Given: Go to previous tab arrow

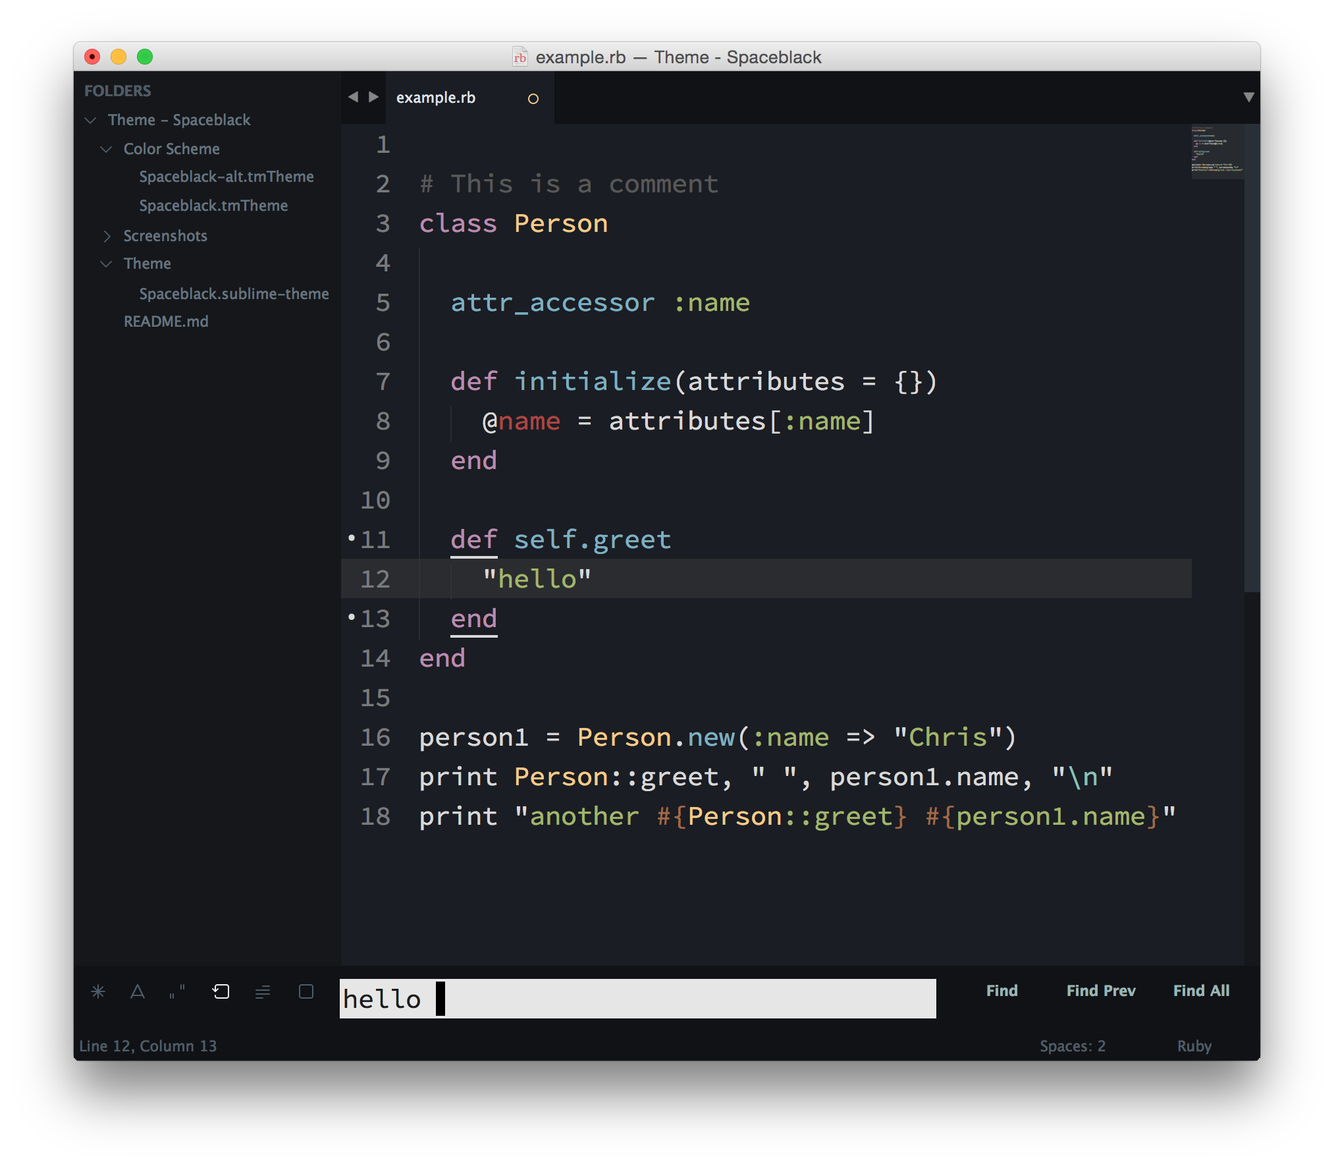Looking at the screenshot, I should click(354, 97).
